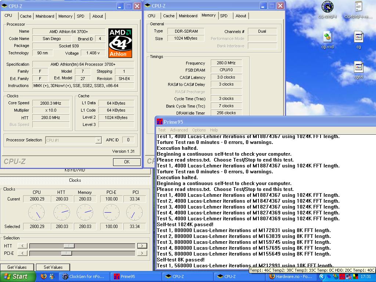Open Mainboard tab in left CPU-Z window
The width and height of the screenshot is (376, 282).
pos(45,16)
